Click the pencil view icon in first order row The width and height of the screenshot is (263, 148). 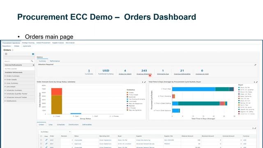[x=46, y=140]
